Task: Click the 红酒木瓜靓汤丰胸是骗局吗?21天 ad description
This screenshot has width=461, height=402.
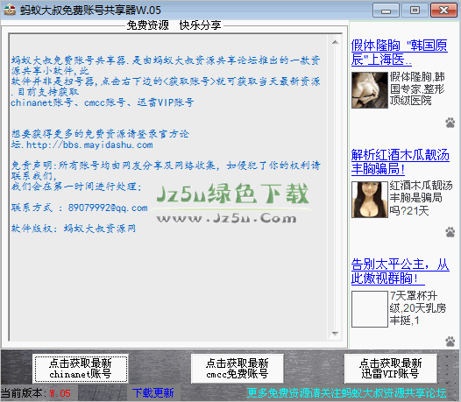Action: point(421,198)
